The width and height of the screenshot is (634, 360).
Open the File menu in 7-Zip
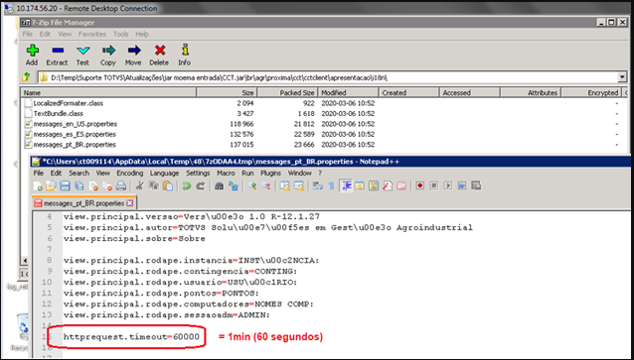(27, 35)
